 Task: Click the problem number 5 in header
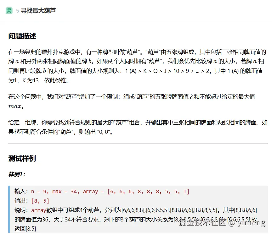[18, 11]
